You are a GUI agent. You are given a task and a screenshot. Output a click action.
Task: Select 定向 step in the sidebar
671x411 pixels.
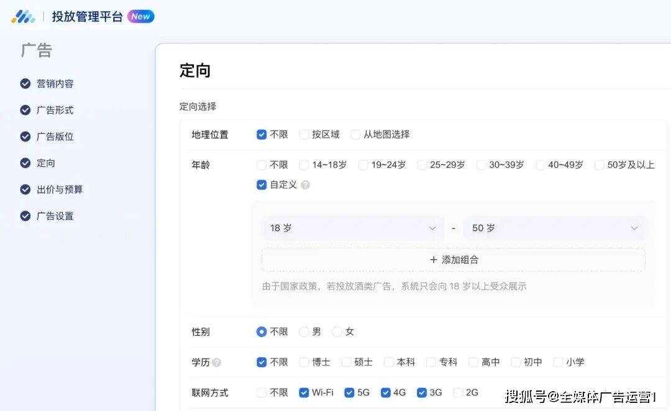pos(46,163)
